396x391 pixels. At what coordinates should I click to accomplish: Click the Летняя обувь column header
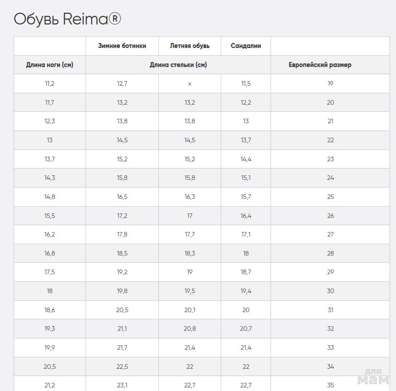pos(190,46)
